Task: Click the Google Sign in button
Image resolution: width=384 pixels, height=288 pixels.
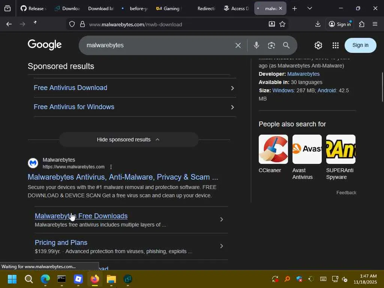Action: click(360, 45)
